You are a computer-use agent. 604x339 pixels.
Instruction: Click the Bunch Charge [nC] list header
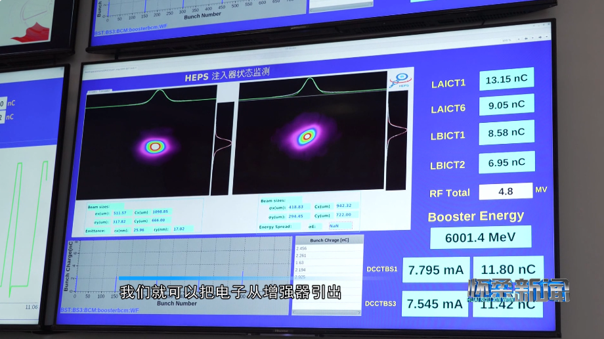[x=326, y=240]
